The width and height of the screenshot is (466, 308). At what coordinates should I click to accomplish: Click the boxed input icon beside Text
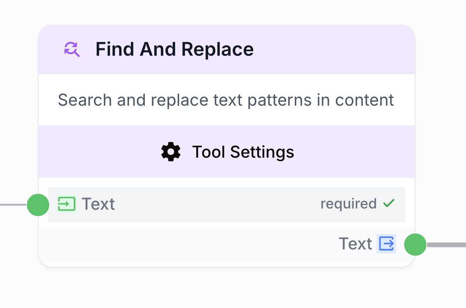66,204
